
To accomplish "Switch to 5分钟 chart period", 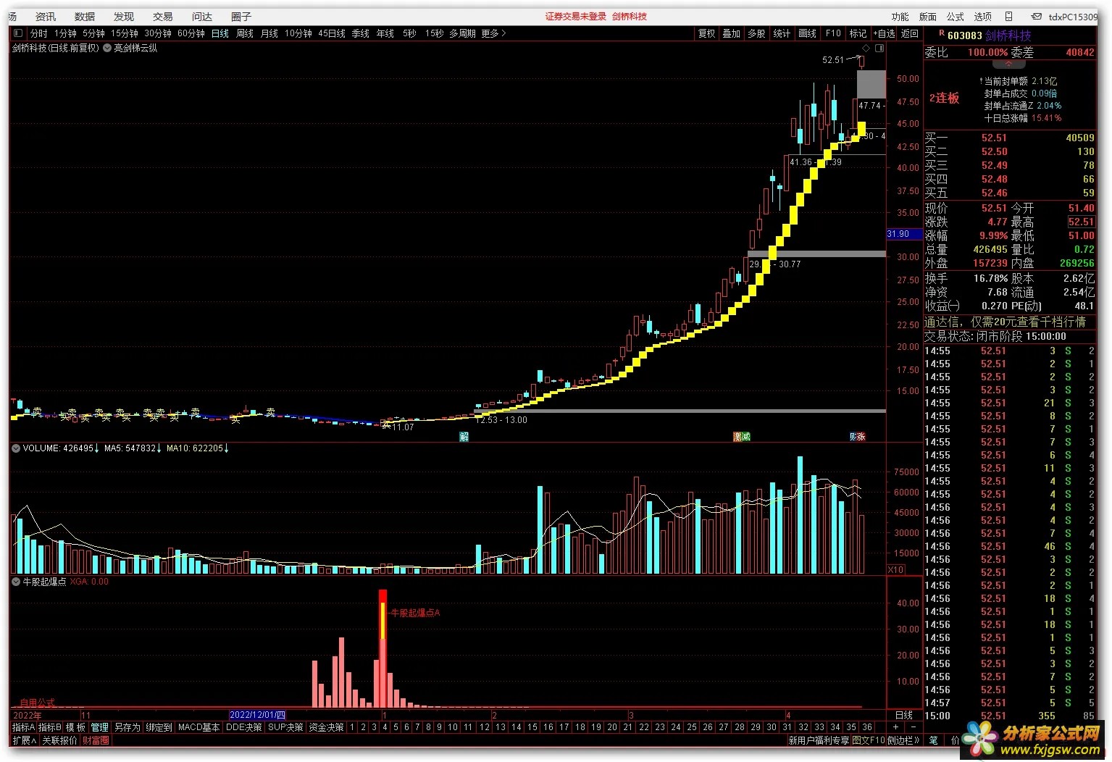I will [x=93, y=33].
